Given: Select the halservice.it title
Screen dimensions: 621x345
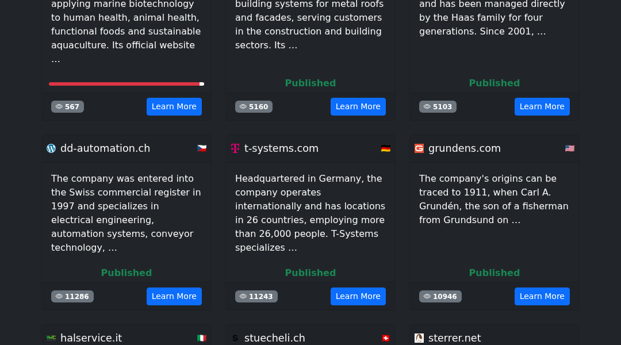Looking at the screenshot, I should pyautogui.click(x=91, y=338).
